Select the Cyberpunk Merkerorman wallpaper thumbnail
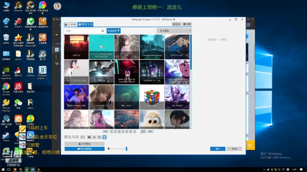Viewport: 307px width, 172px height. coord(152,47)
